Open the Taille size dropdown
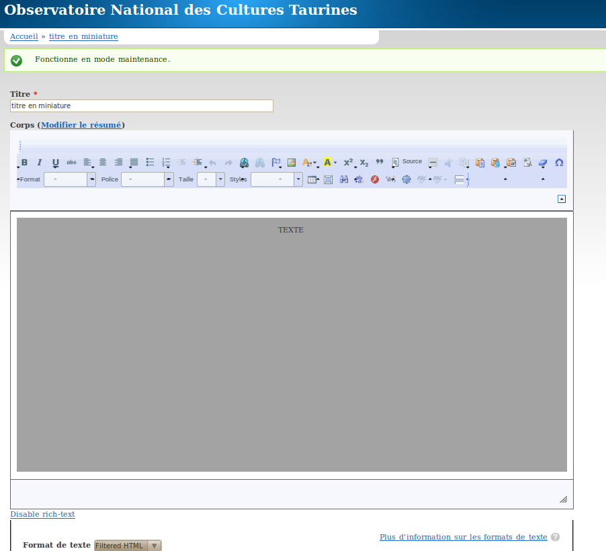Screen dimensions: 606x551 coord(211,179)
